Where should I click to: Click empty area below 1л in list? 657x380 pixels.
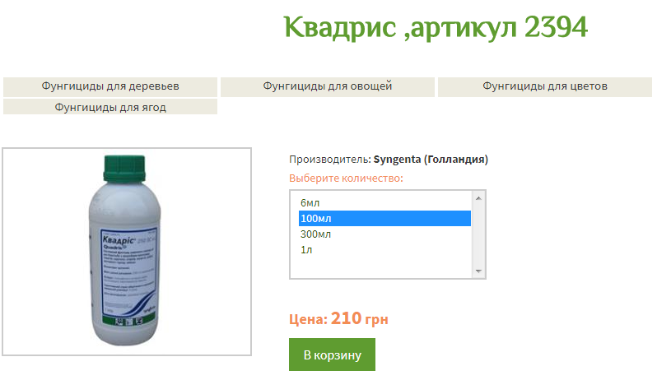coord(384,267)
